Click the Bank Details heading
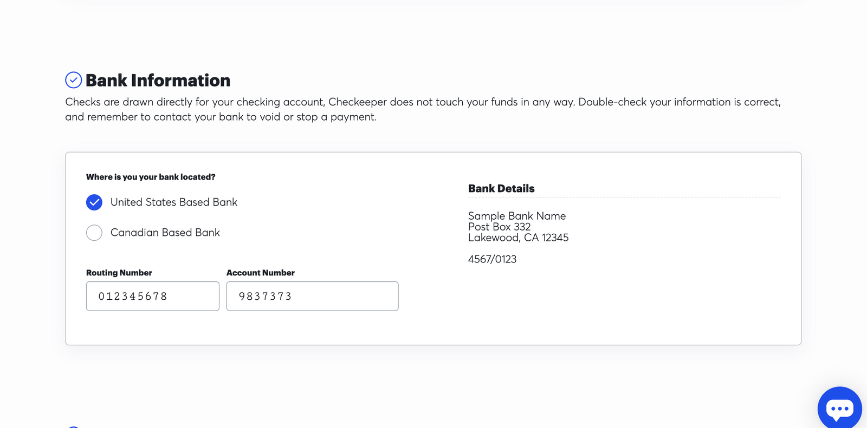 tap(501, 188)
